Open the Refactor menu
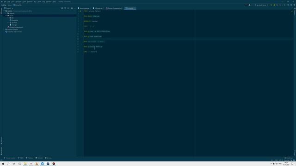The width and height of the screenshot is (296, 166). point(30,2)
